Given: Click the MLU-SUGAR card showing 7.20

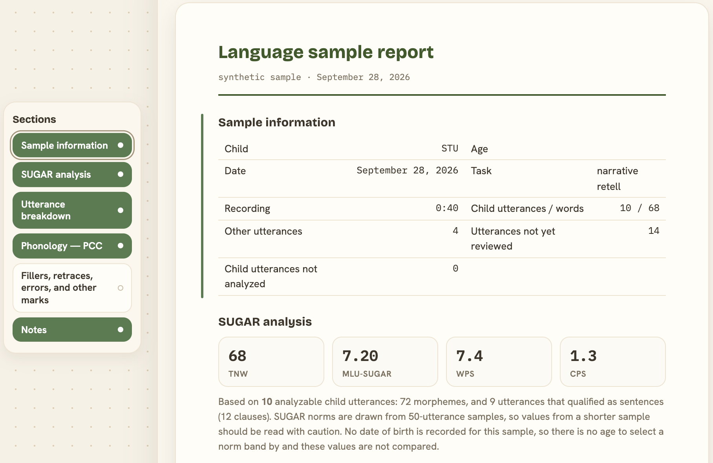Looking at the screenshot, I should tap(385, 362).
